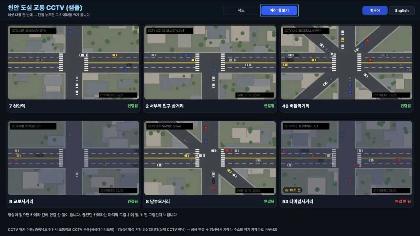Switch language to English

(x=402, y=10)
